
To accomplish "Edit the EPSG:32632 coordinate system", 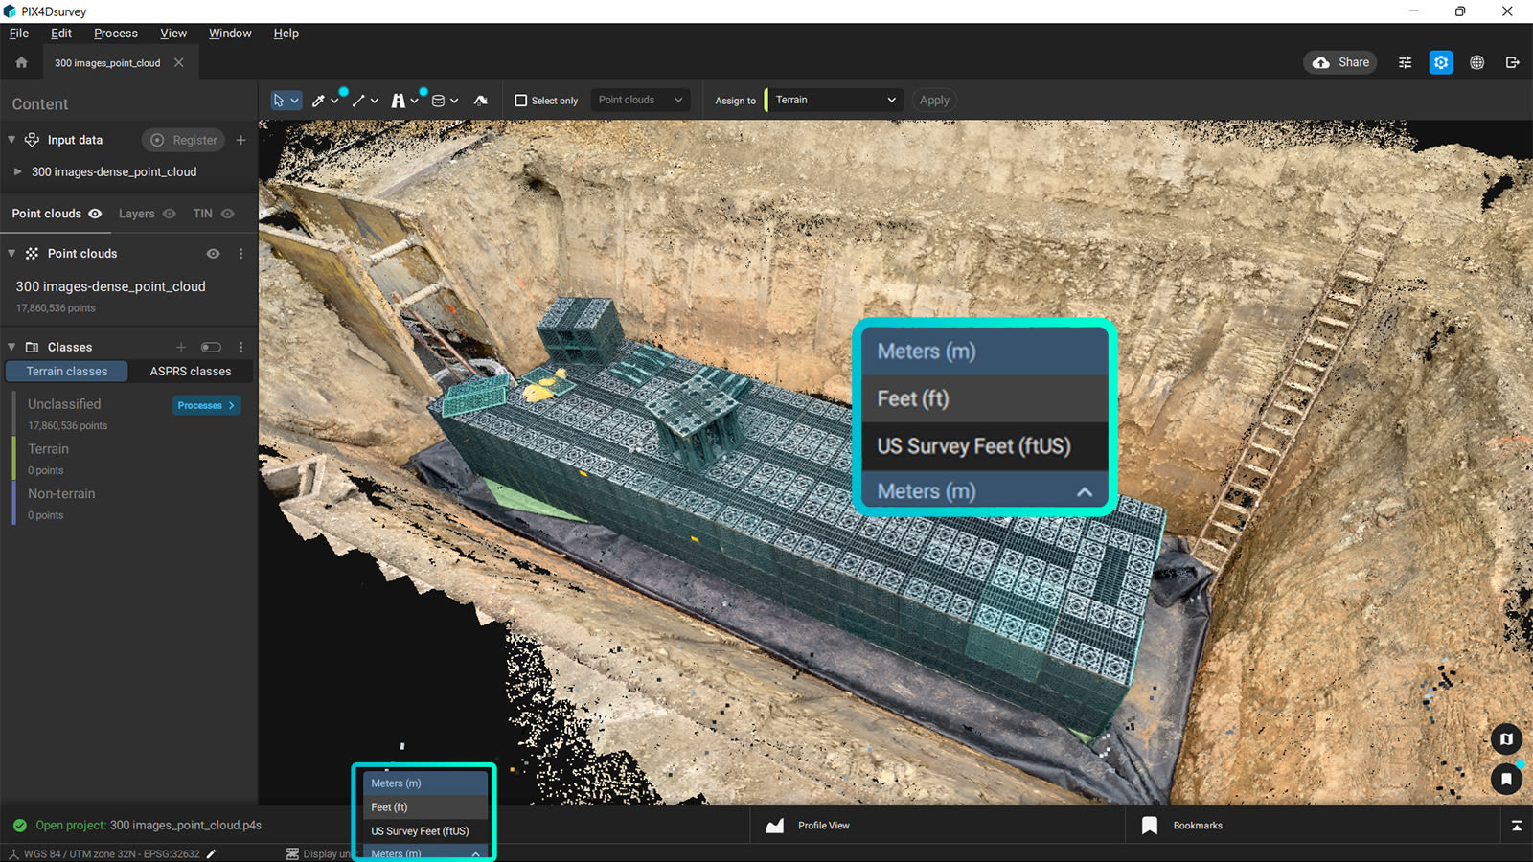I will pos(211,853).
